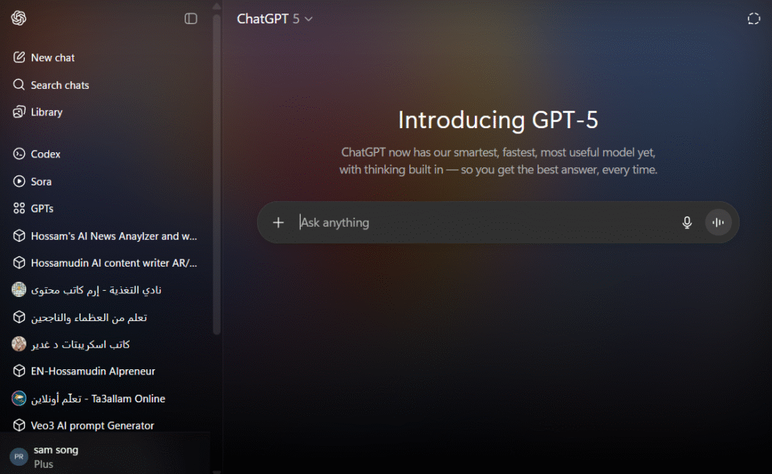Select Hossamudin AI content writer AR GPT
This screenshot has height=474, width=772.
(x=106, y=263)
